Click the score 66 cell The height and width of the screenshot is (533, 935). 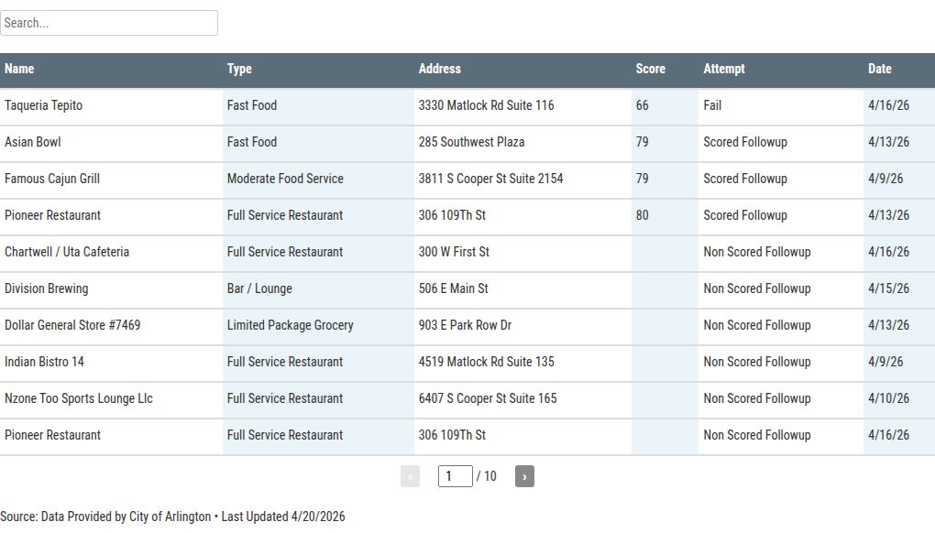642,105
